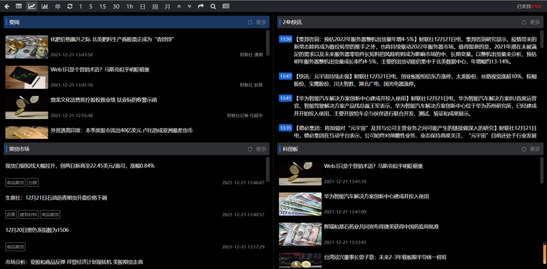Choose the 1h period
547x269 pixels.
pyautogui.click(x=130, y=6)
